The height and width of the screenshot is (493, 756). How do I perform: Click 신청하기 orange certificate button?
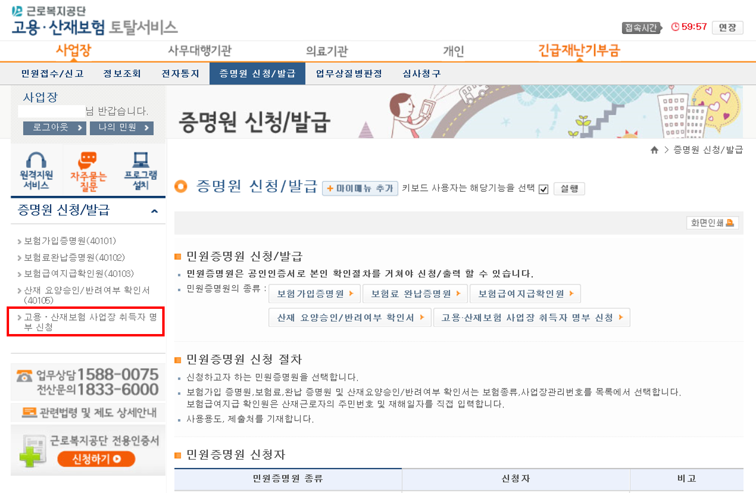point(97,459)
